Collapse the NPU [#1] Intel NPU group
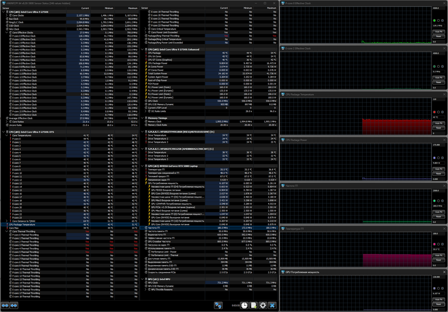 [x=142, y=279]
